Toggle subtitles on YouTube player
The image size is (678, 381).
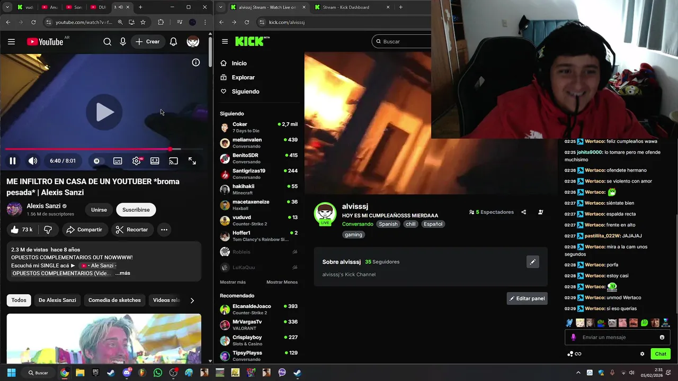[118, 161]
